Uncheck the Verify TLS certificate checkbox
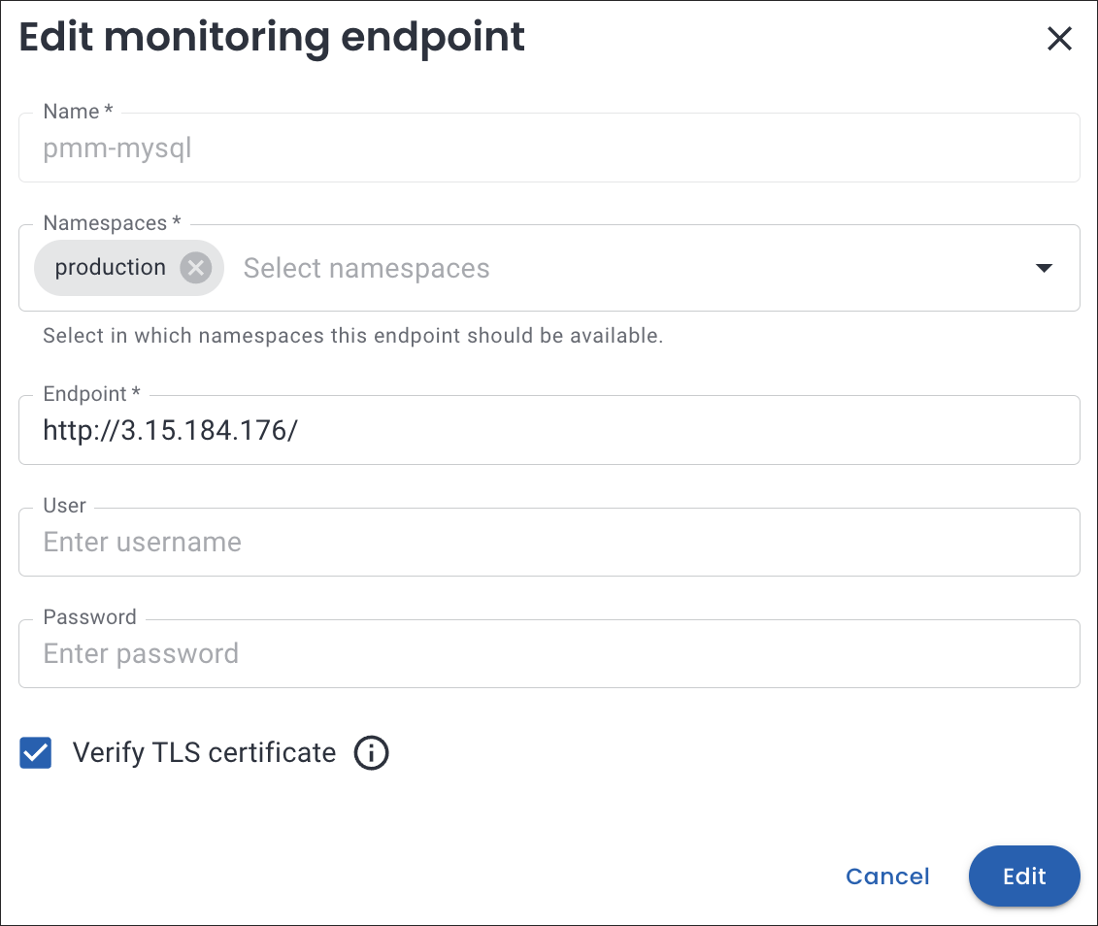This screenshot has width=1098, height=926. tap(36, 752)
